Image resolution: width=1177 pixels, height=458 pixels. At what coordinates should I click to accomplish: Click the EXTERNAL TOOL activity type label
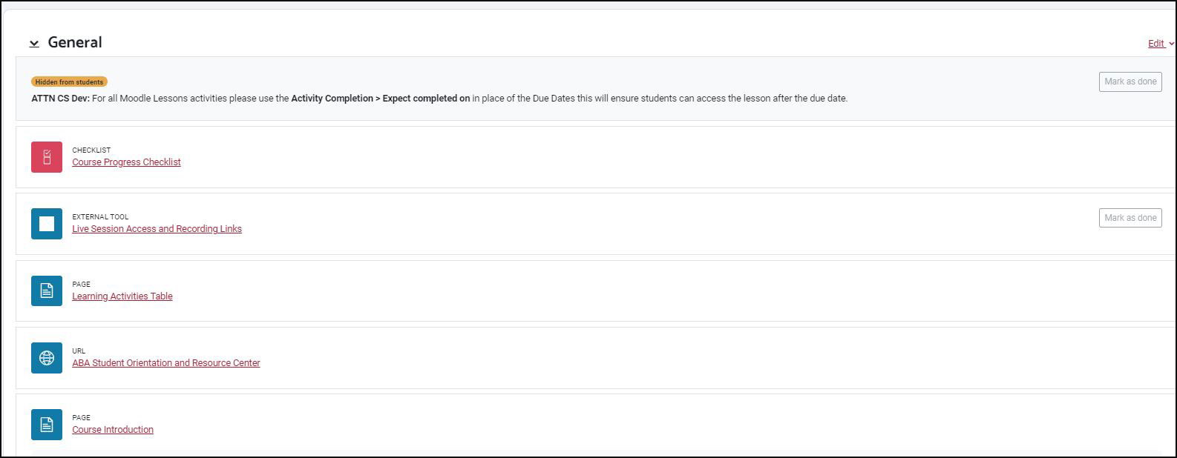click(x=100, y=216)
